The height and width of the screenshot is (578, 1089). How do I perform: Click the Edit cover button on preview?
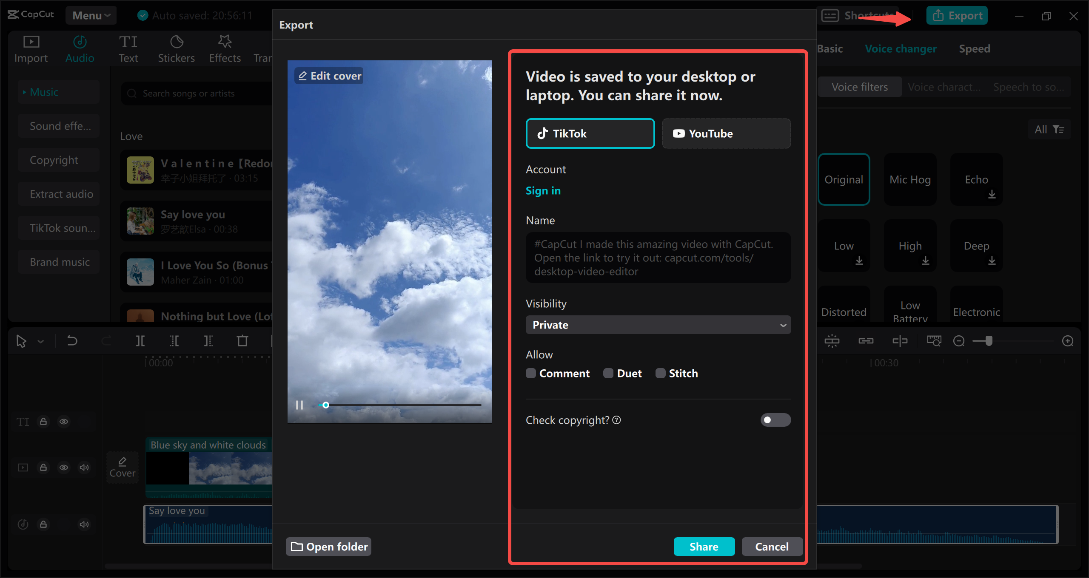pos(329,76)
